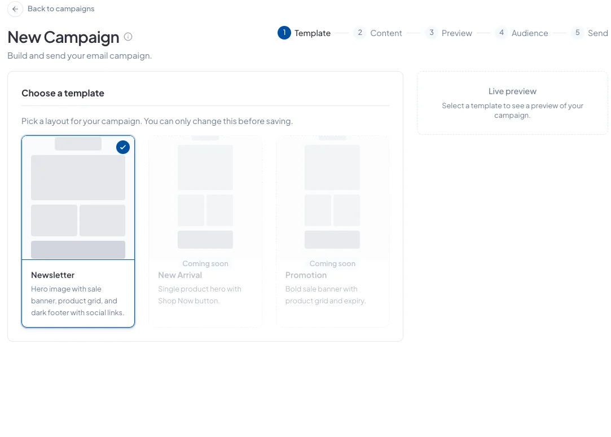Click the Promotion template title
The width and height of the screenshot is (611, 437).
pyautogui.click(x=306, y=275)
